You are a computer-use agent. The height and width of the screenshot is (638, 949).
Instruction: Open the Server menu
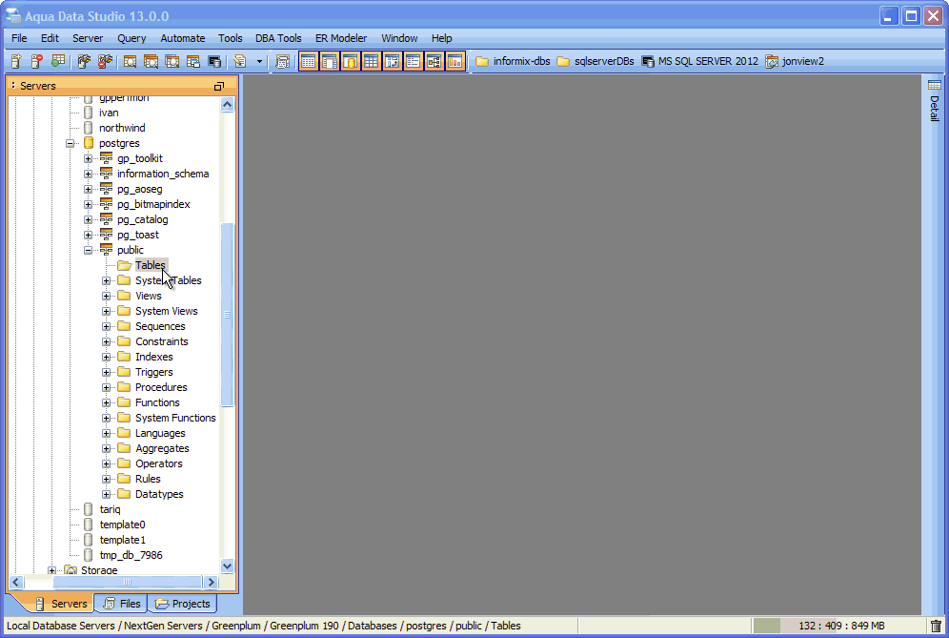tap(88, 38)
